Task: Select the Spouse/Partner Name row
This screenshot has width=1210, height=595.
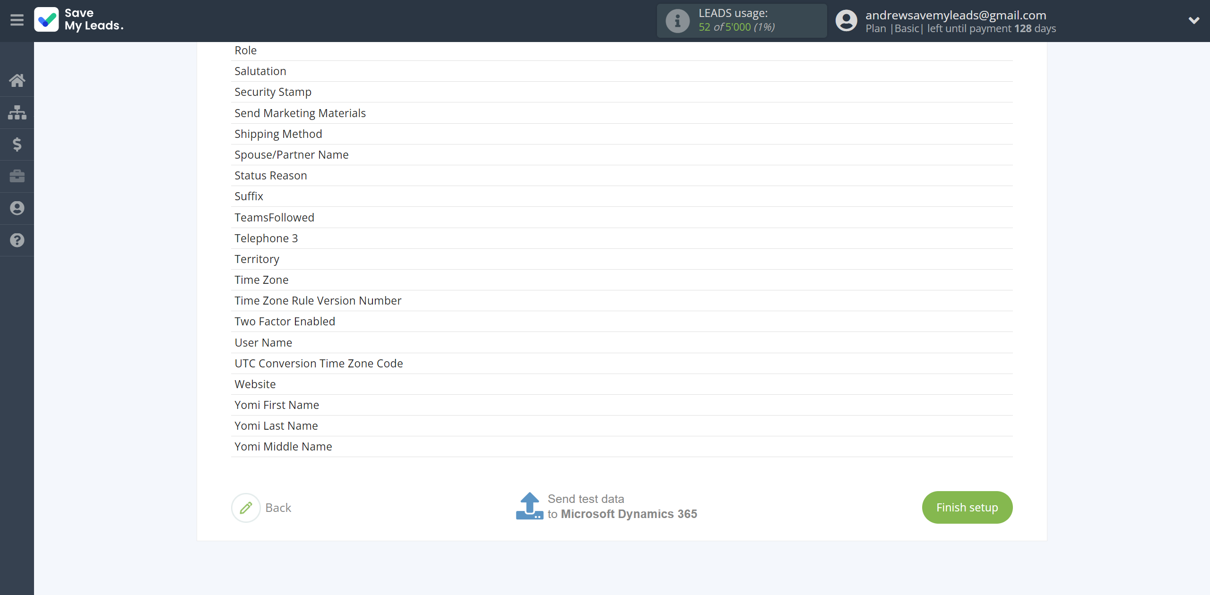Action: 622,155
